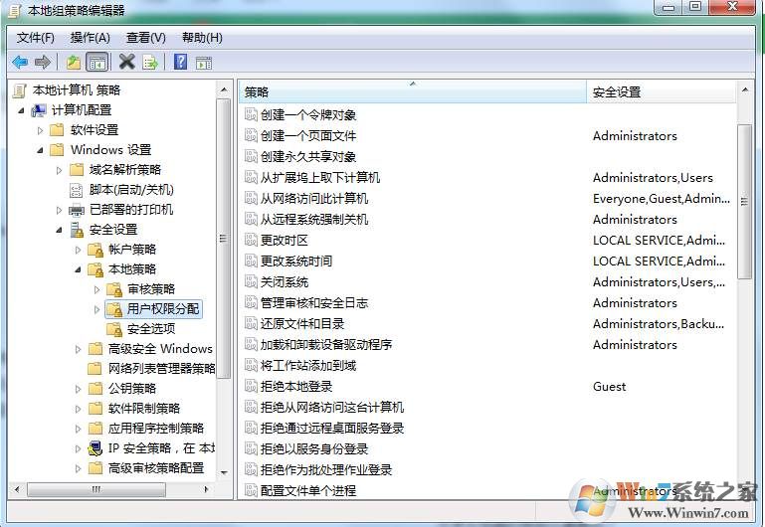The height and width of the screenshot is (527, 765).
Task: Expand the 审核策略 node arrow
Action: [x=96, y=289]
